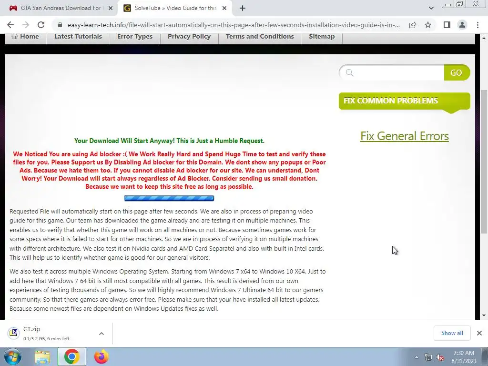The height and width of the screenshot is (366, 488).
Task: Open Chrome's three-dot menu
Action: coord(478,25)
